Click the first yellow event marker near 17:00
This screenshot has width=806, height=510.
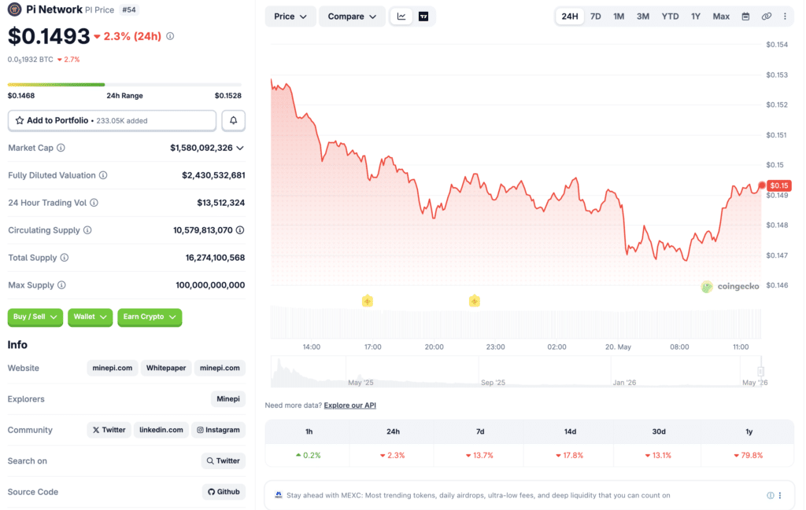coord(367,301)
